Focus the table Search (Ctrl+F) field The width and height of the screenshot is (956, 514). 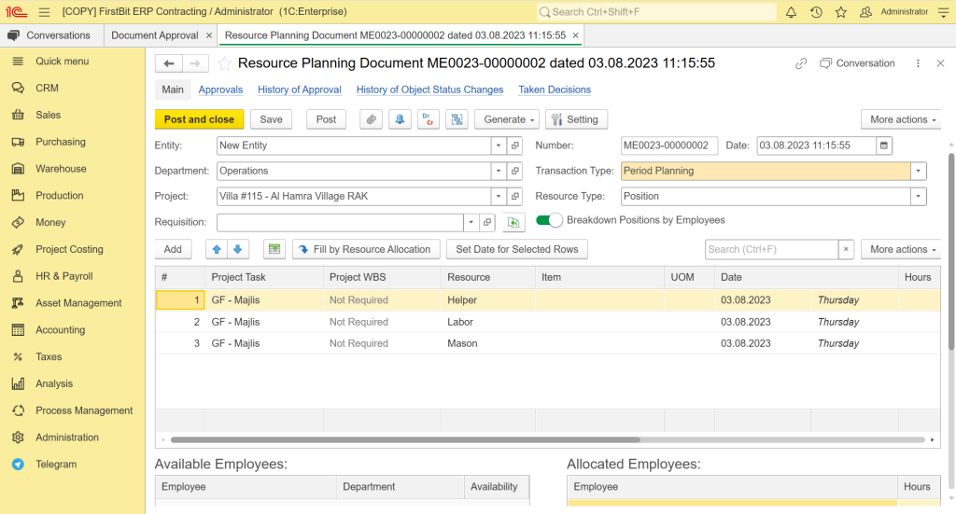[771, 249]
